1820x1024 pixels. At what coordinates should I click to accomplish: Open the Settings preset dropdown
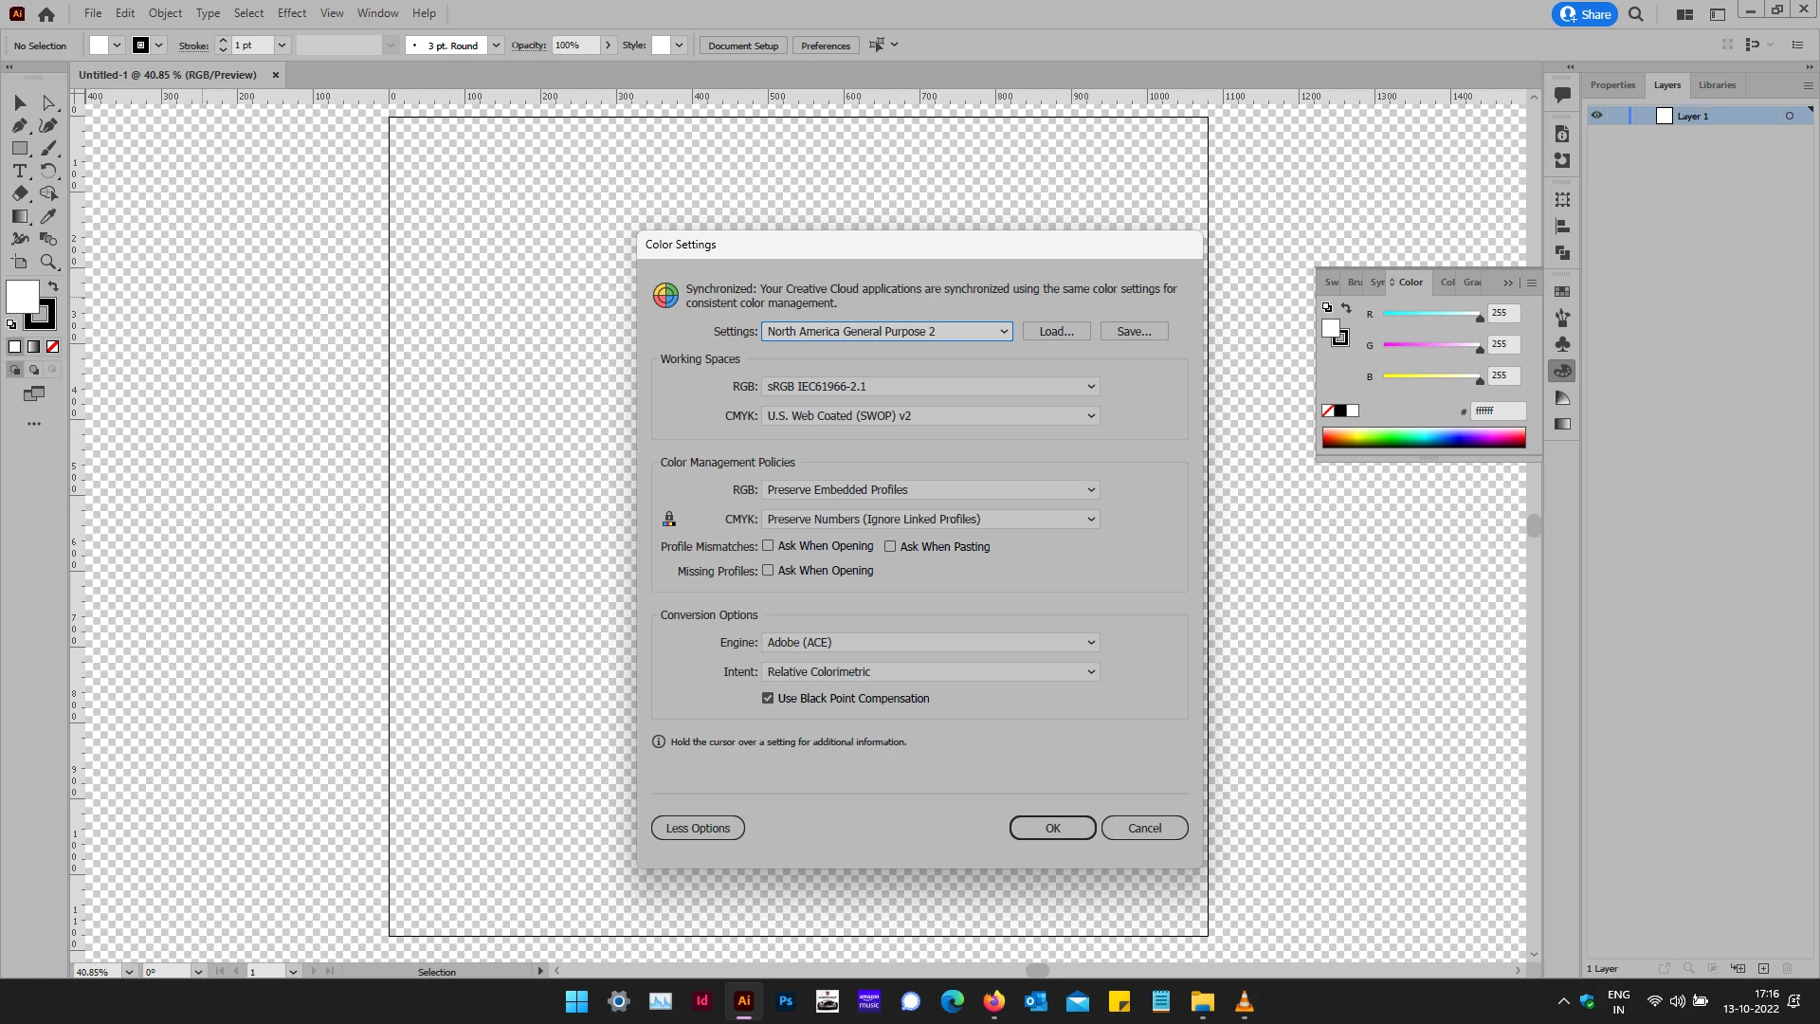pyautogui.click(x=886, y=331)
